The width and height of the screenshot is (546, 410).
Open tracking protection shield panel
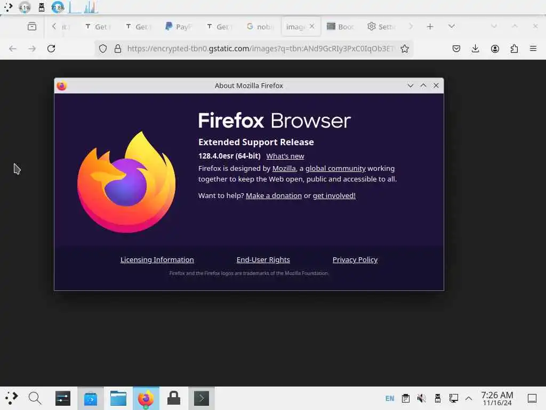[103, 49]
